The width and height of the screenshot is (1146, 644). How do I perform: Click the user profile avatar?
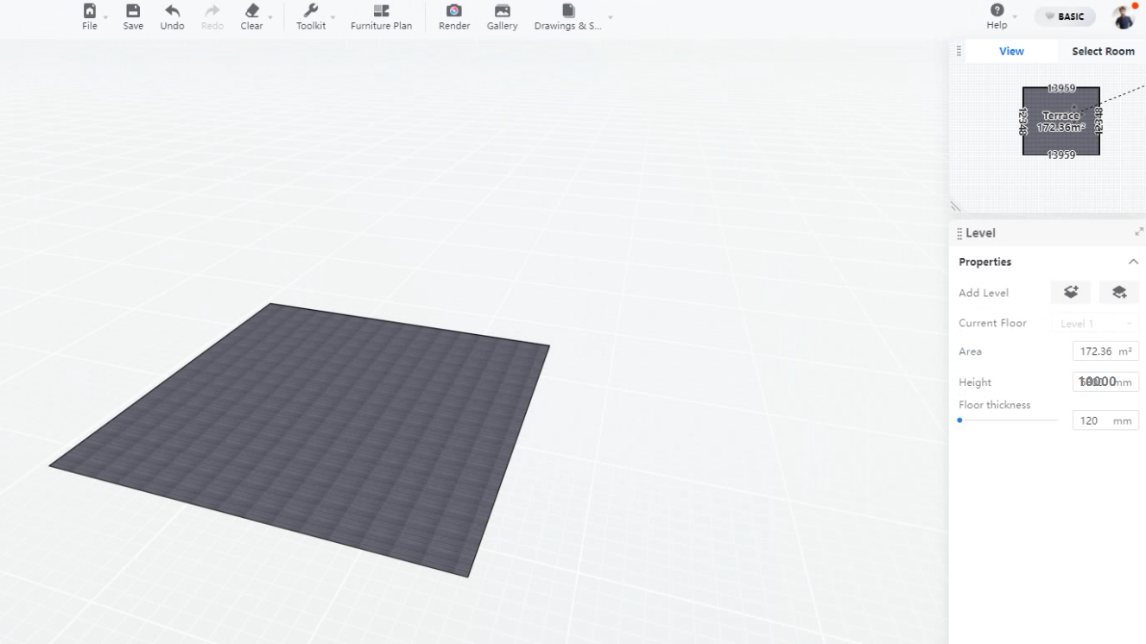tap(1123, 16)
